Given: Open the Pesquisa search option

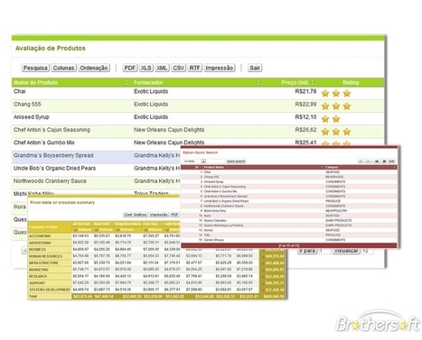Looking at the screenshot, I should [x=35, y=68].
